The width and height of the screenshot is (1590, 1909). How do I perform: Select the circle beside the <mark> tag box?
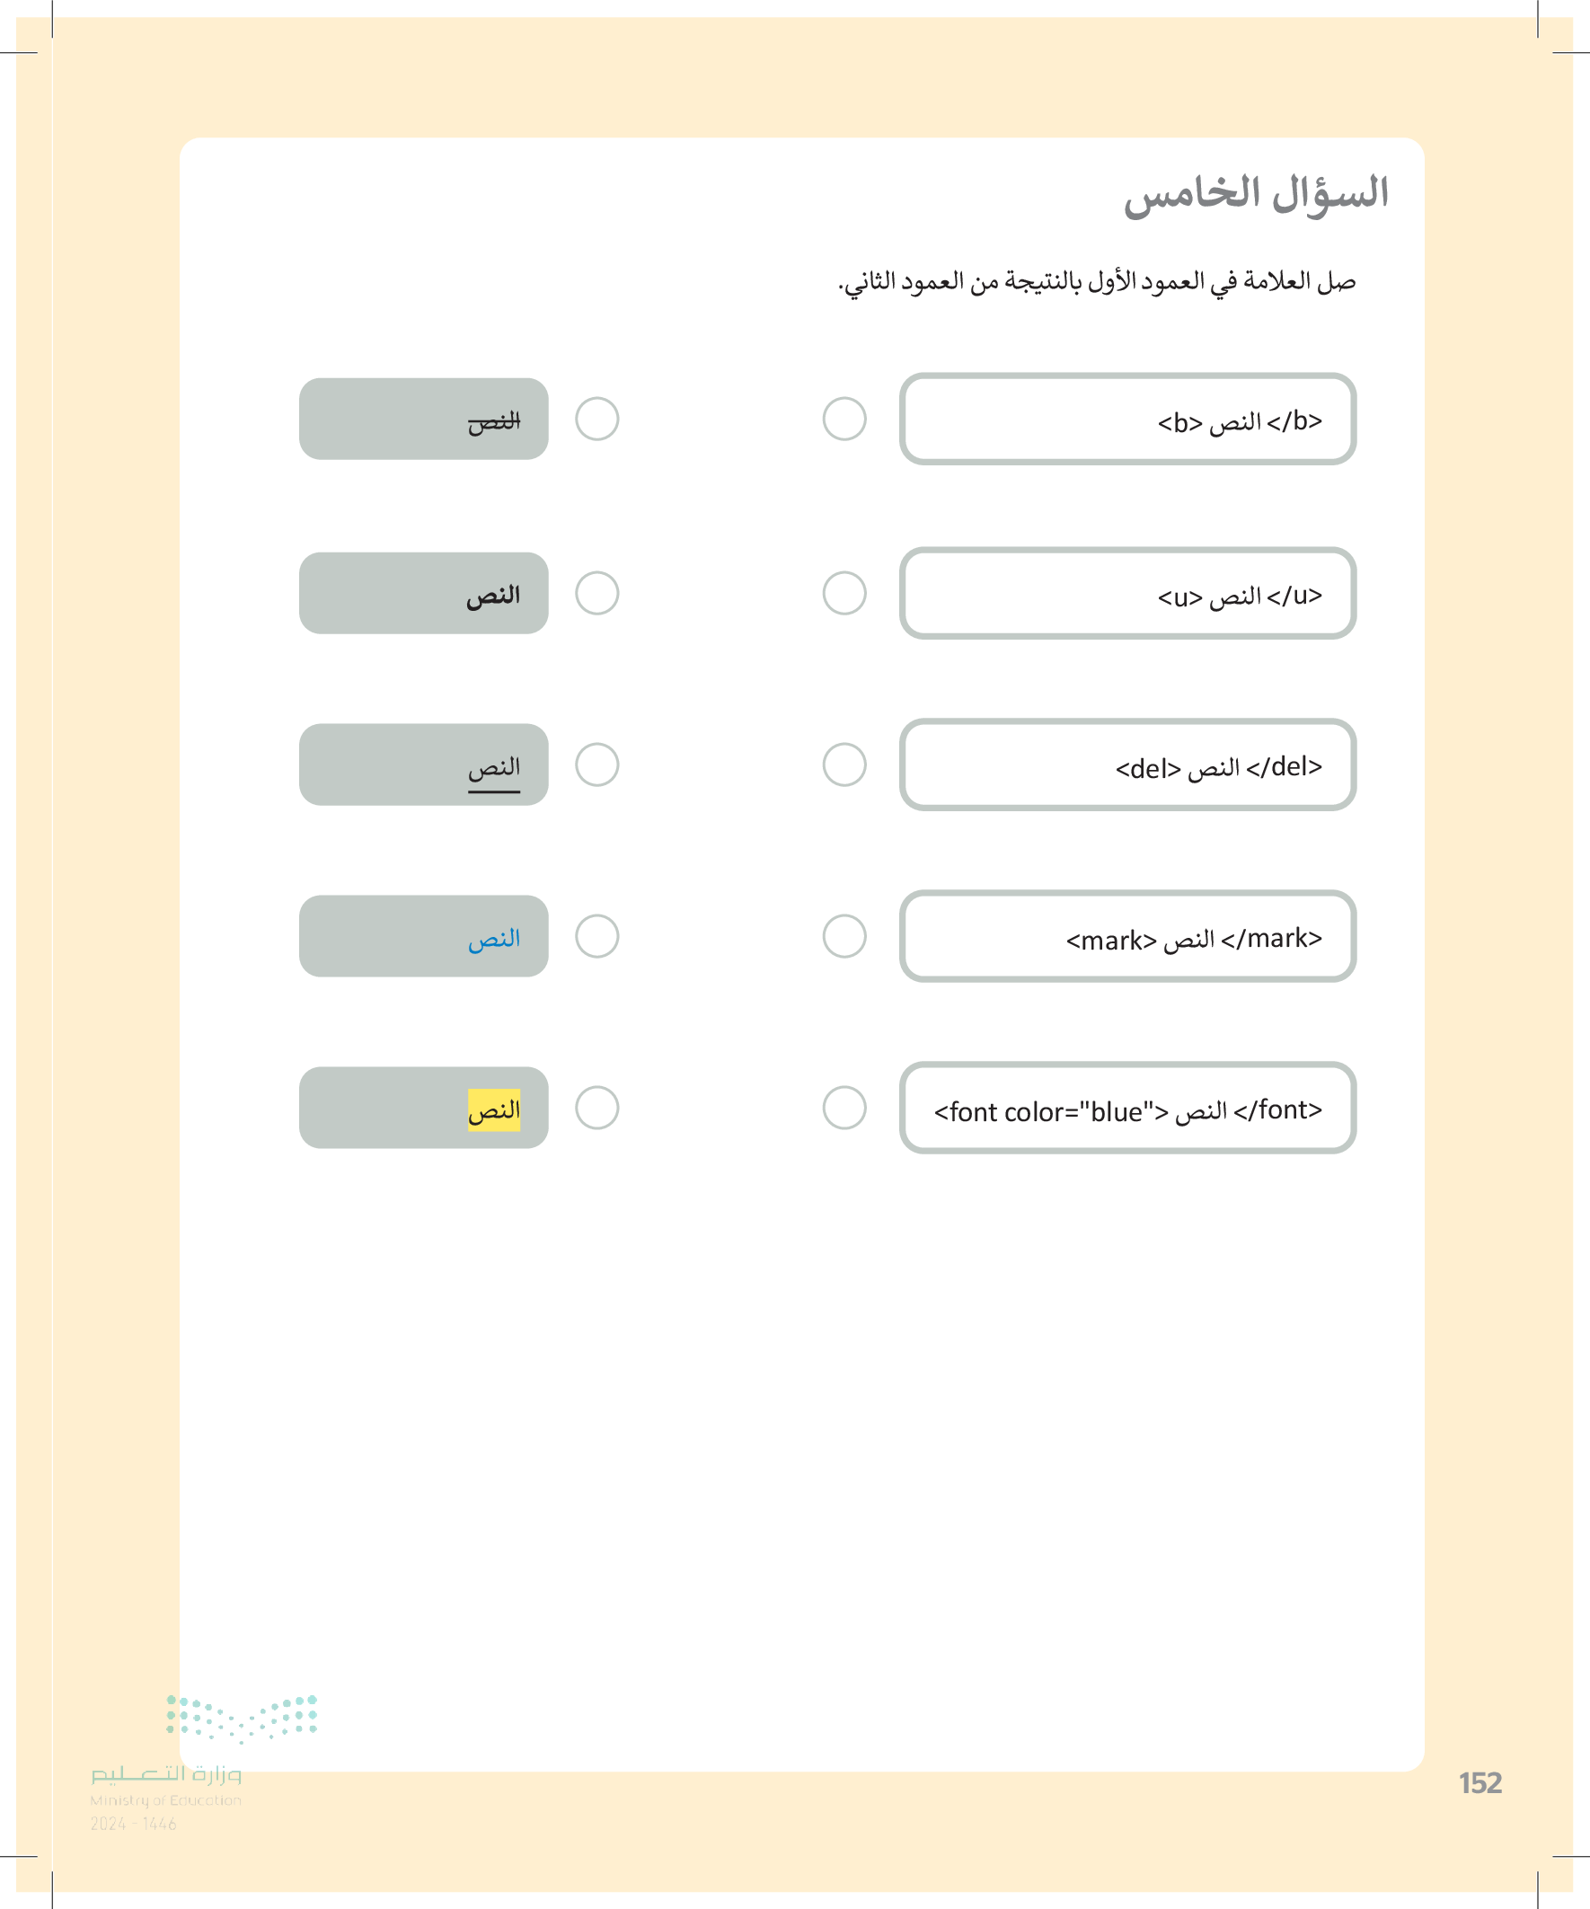click(x=844, y=936)
